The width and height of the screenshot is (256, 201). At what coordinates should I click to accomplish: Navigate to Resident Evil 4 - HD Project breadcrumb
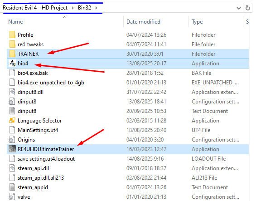tap(35, 8)
